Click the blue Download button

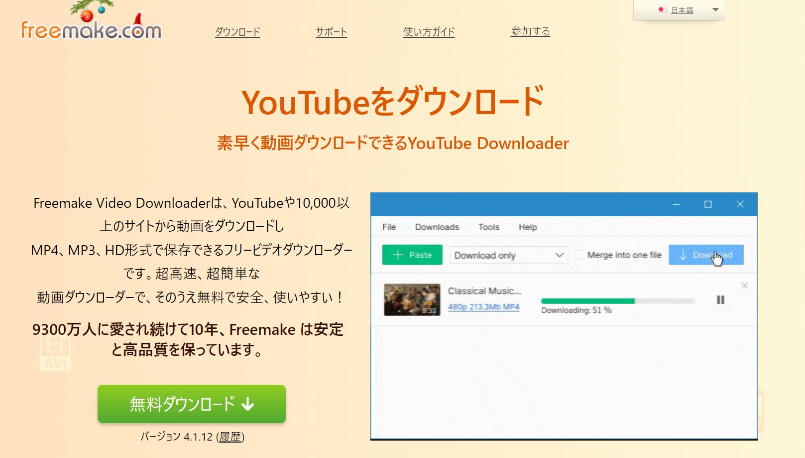(x=706, y=255)
